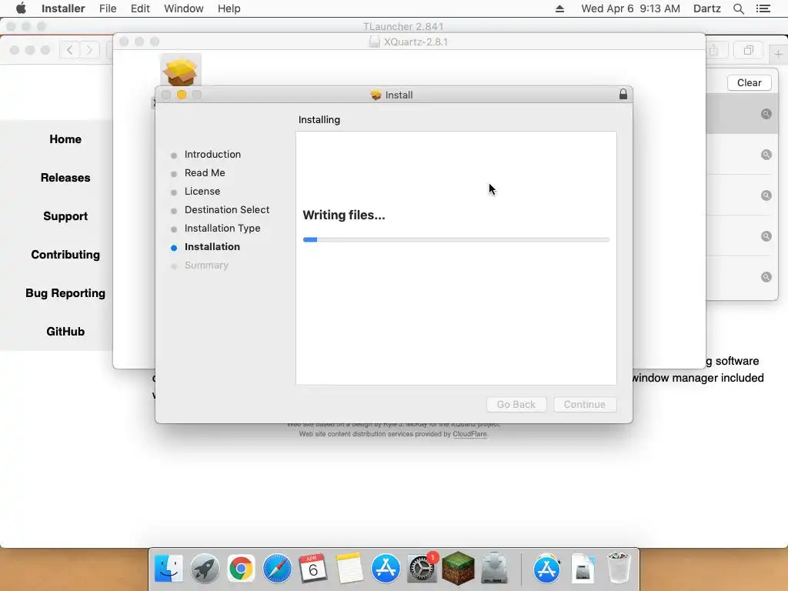Open the Window menu
This screenshot has width=788, height=591.
point(183,8)
